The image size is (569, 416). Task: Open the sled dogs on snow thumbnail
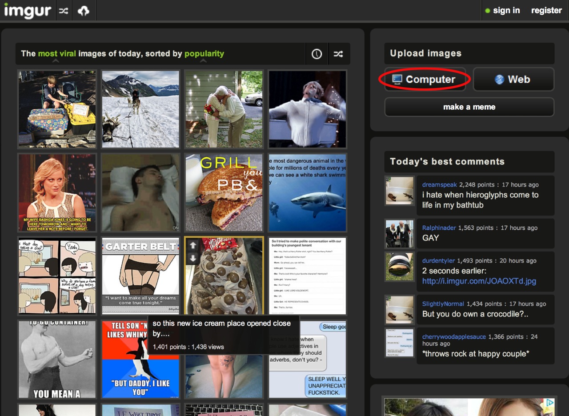pyautogui.click(x=140, y=109)
